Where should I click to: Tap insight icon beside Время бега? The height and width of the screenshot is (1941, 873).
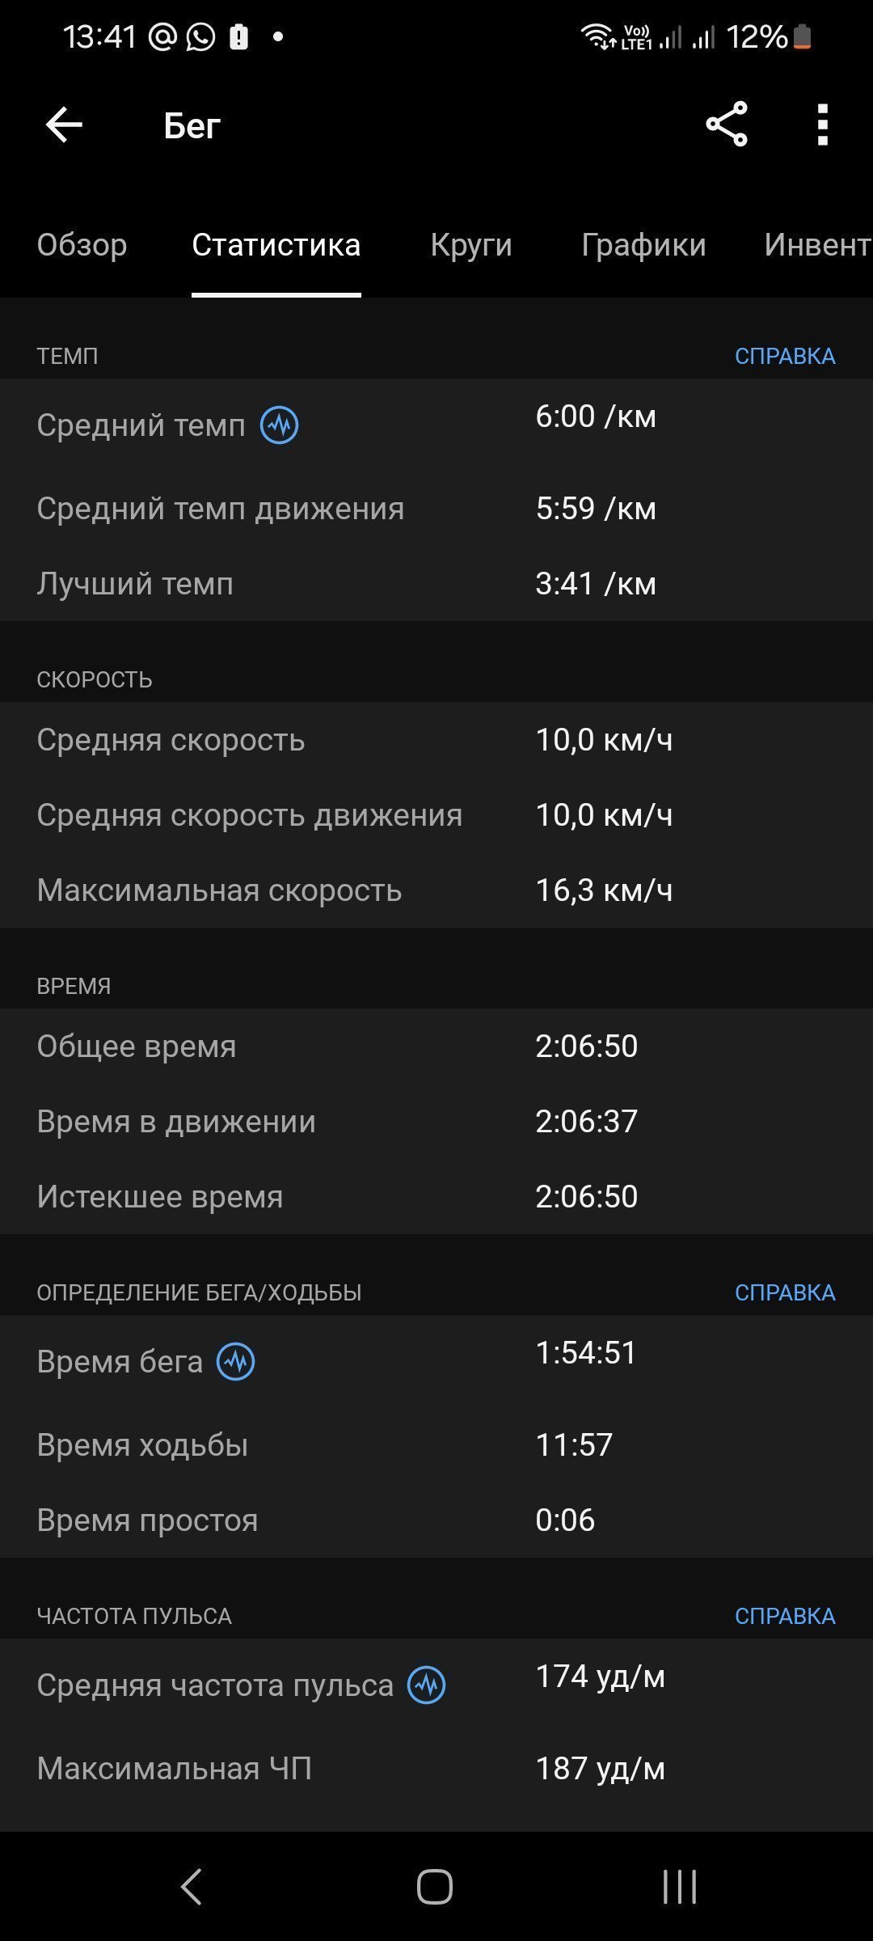tap(236, 1361)
